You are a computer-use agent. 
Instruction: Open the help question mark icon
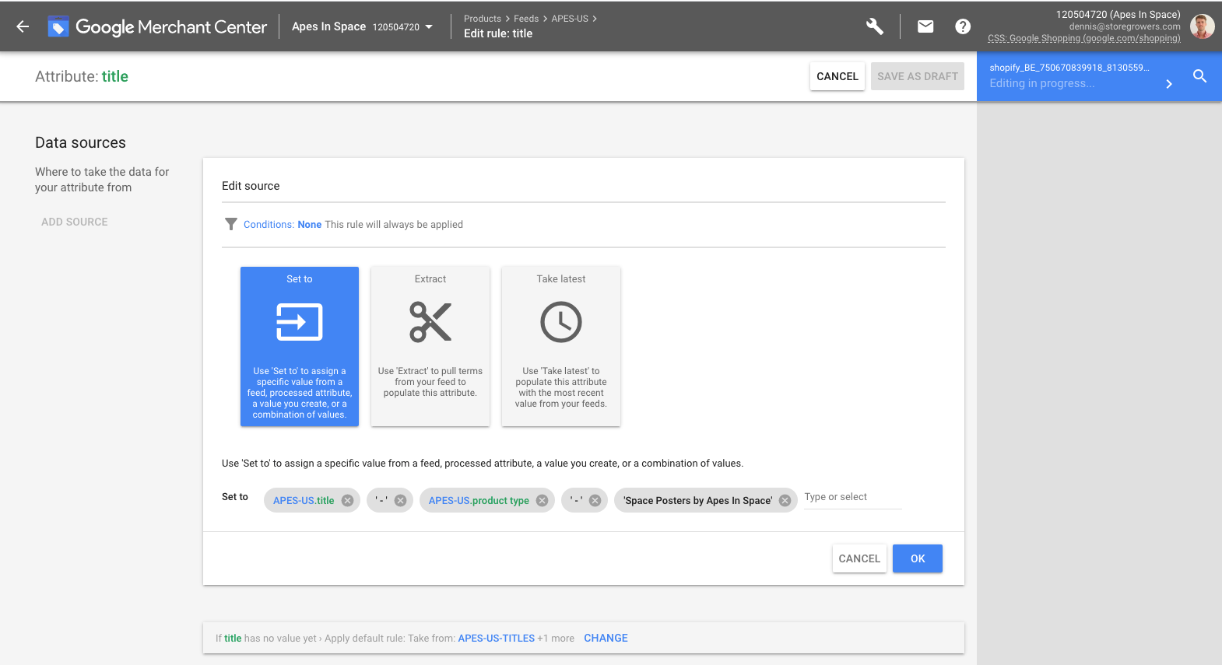[963, 26]
